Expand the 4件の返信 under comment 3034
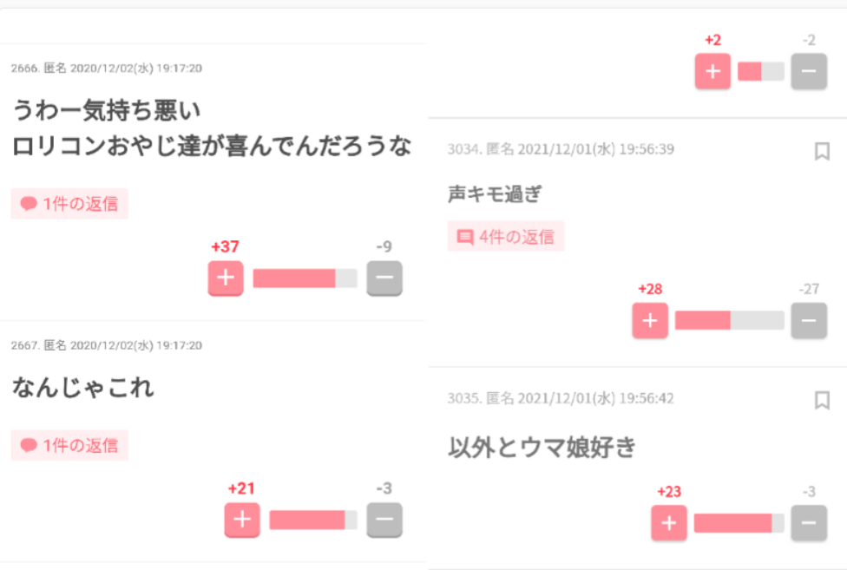Image resolution: width=847 pixels, height=570 pixels. click(x=506, y=237)
